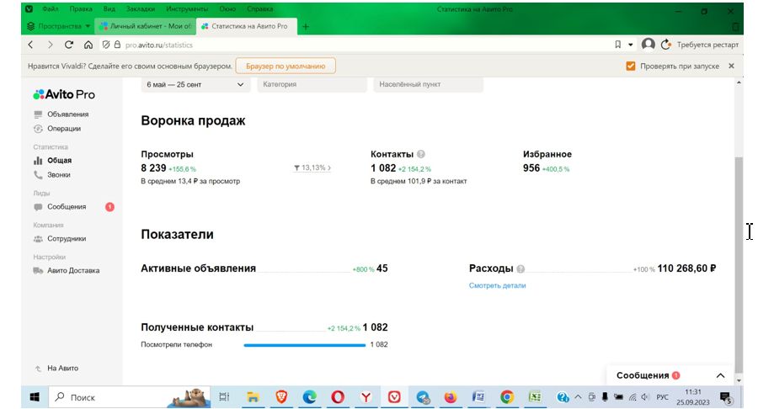Open Telegram from the taskbar
The image size is (758, 409).
pos(423,397)
